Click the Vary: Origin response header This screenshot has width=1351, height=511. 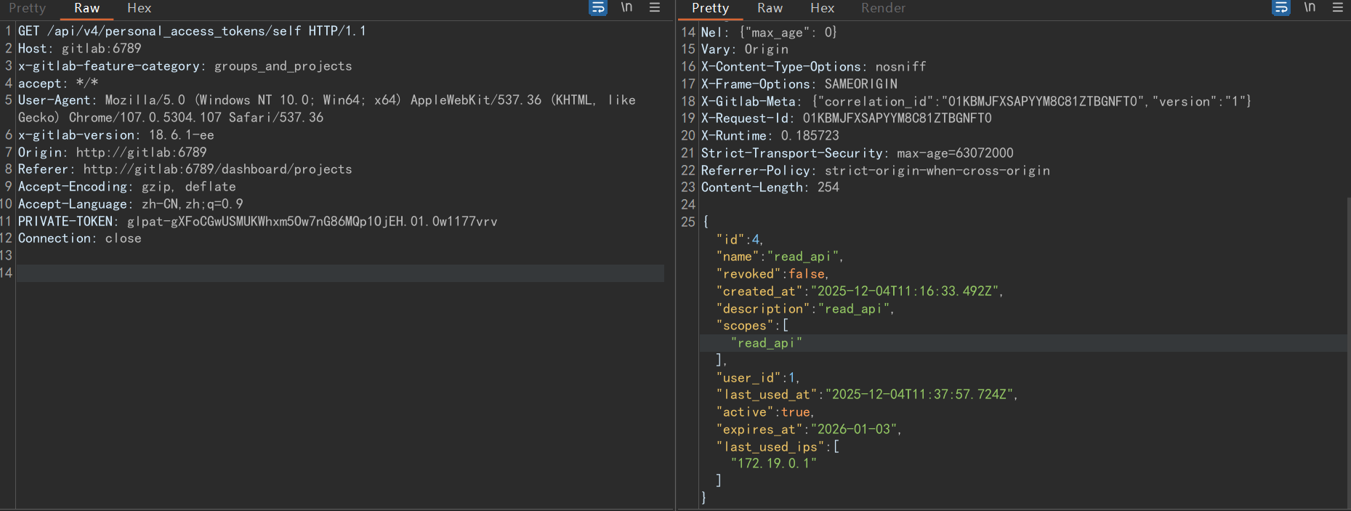click(x=745, y=49)
